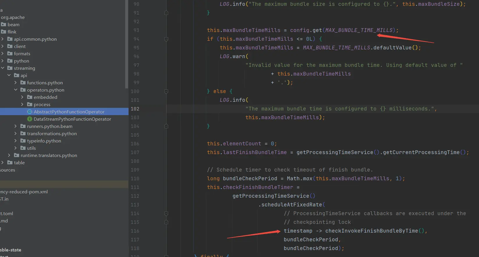
Task: Click the flink folder icon
Action: tap(3, 32)
